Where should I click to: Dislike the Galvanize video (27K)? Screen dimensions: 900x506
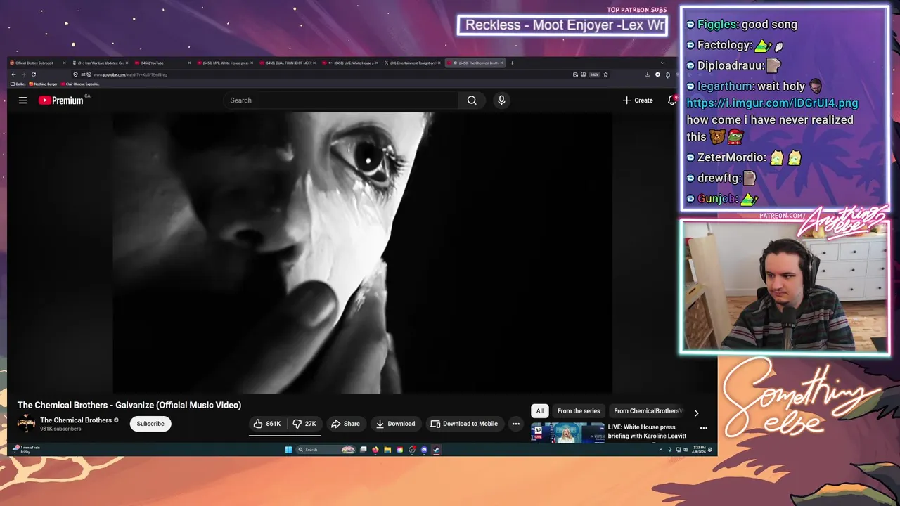(304, 424)
